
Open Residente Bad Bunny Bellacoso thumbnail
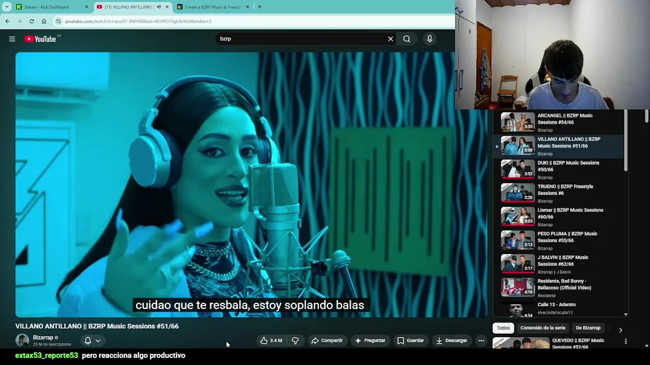(x=518, y=287)
